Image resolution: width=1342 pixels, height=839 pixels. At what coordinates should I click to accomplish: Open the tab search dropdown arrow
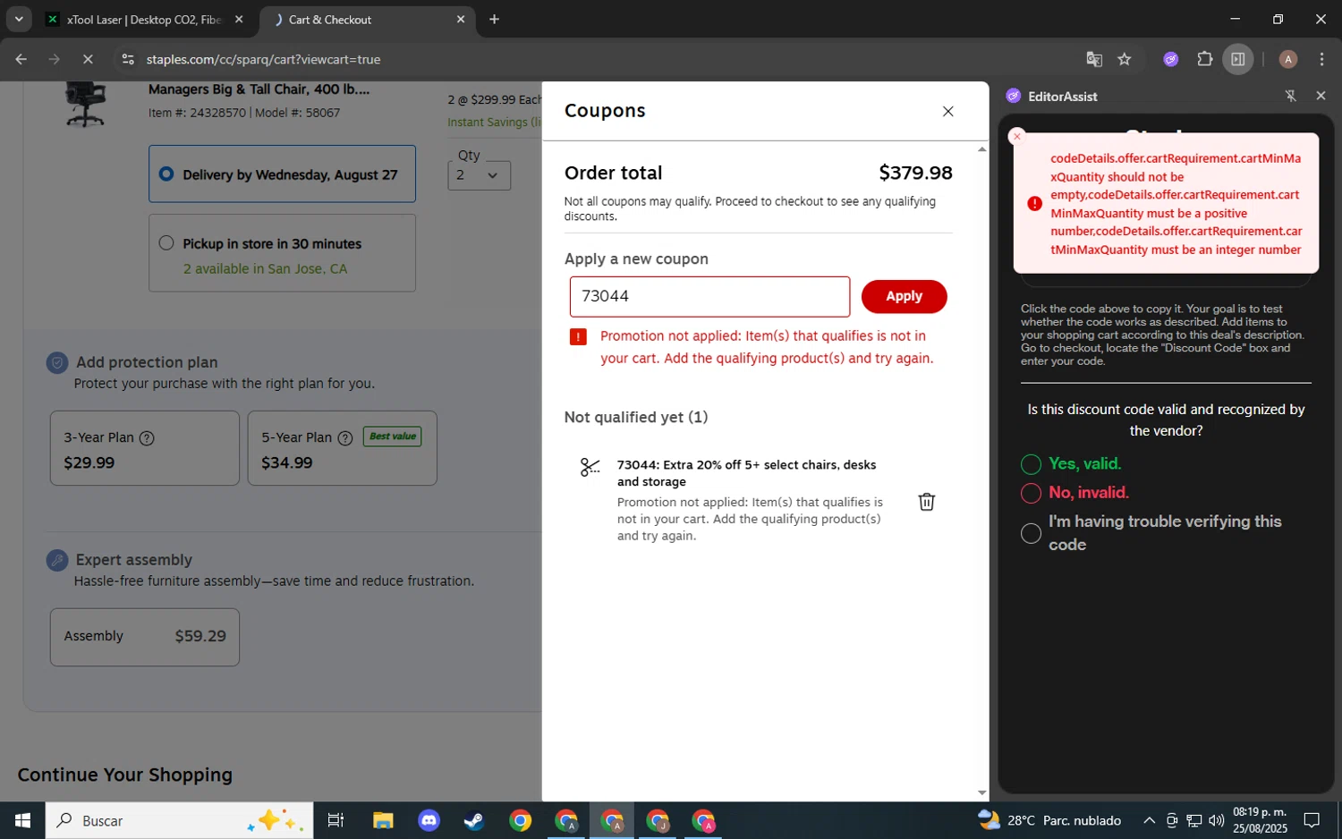pyautogui.click(x=19, y=20)
